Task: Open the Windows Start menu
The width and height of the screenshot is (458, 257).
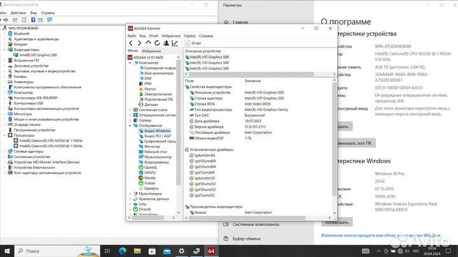Action: [x=7, y=251]
